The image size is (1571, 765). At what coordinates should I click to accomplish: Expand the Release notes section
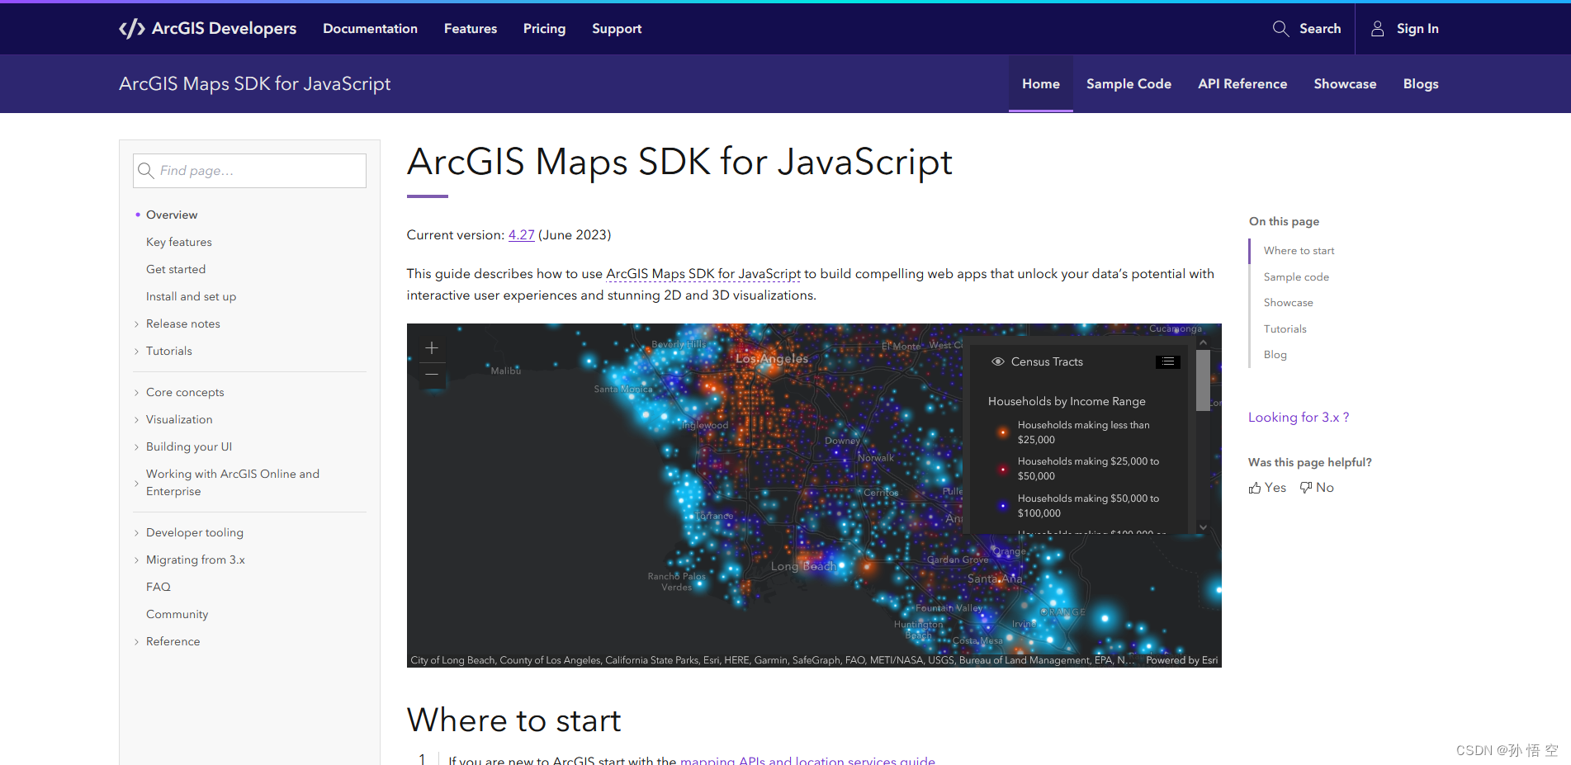137,324
